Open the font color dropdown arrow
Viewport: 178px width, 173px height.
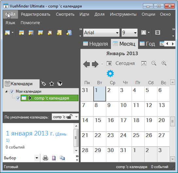[x=149, y=33]
